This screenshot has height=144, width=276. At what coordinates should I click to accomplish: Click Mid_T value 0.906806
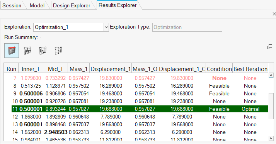tap(56, 93)
